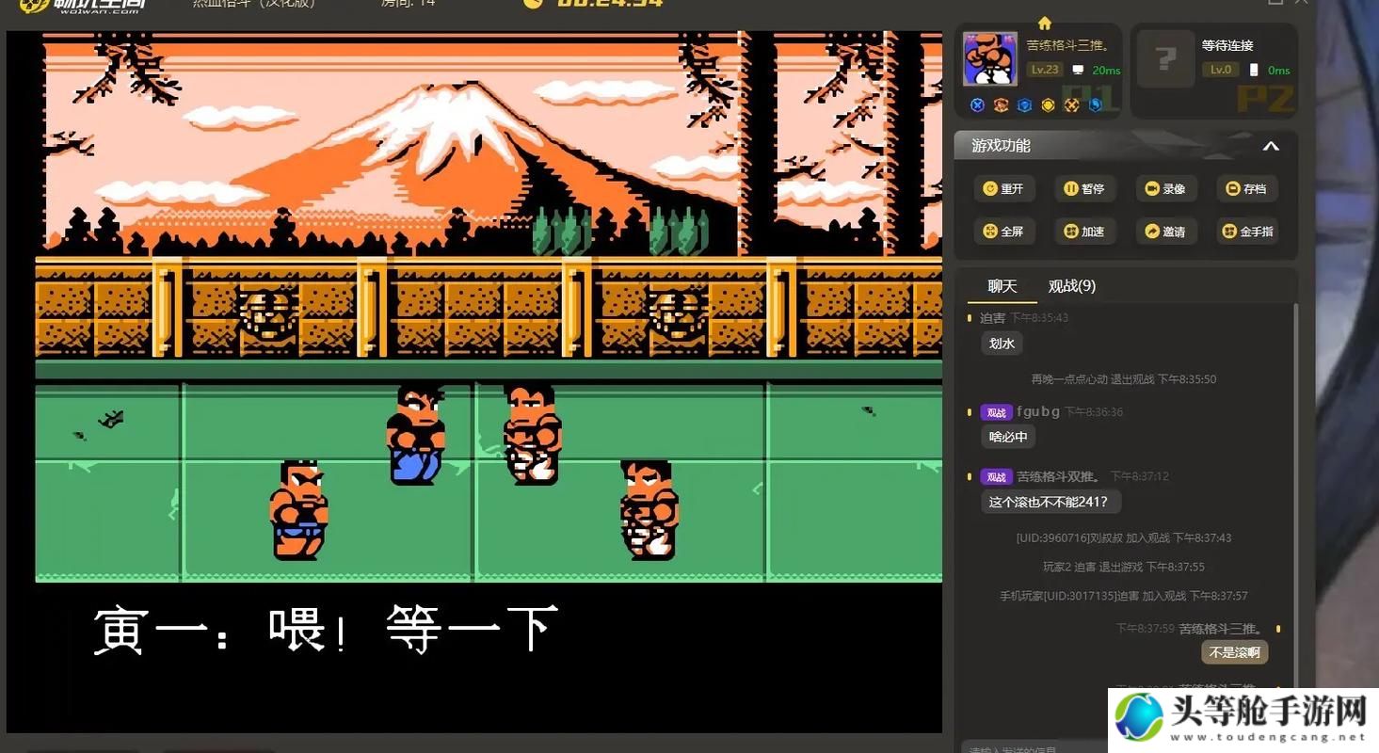Click the yellow home icon above player 1

1044,23
